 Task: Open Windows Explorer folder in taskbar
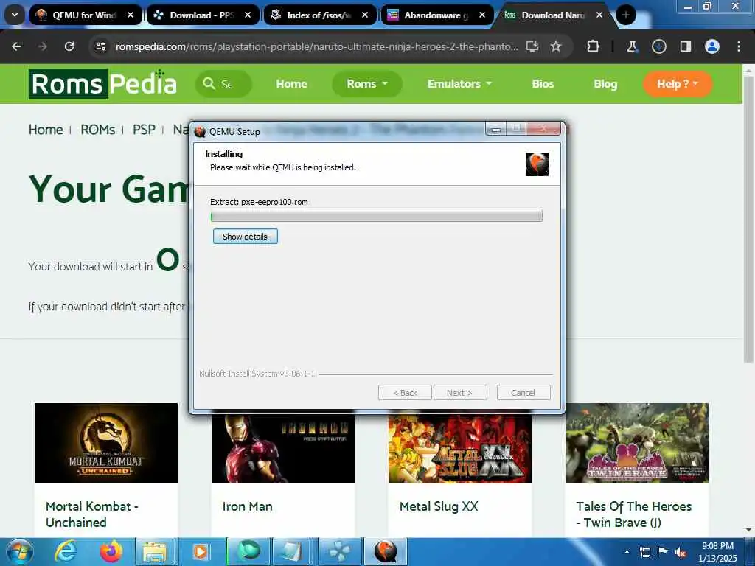[x=154, y=552]
